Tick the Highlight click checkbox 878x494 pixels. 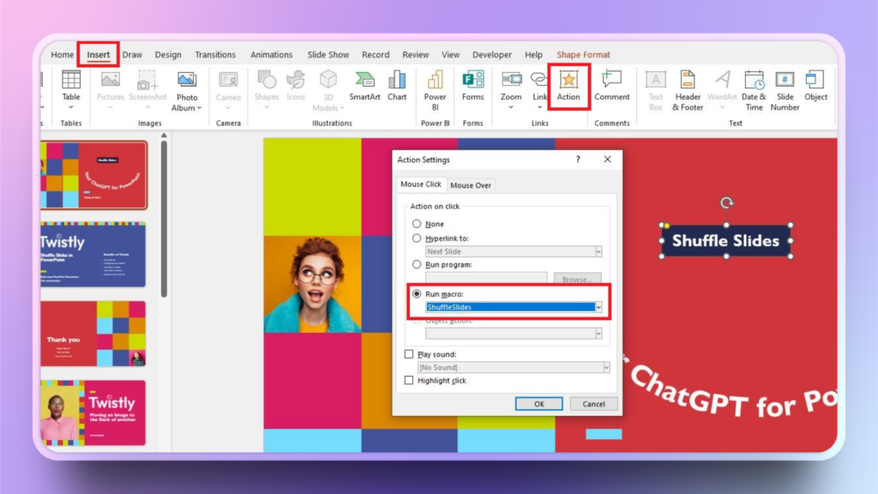pyautogui.click(x=409, y=381)
